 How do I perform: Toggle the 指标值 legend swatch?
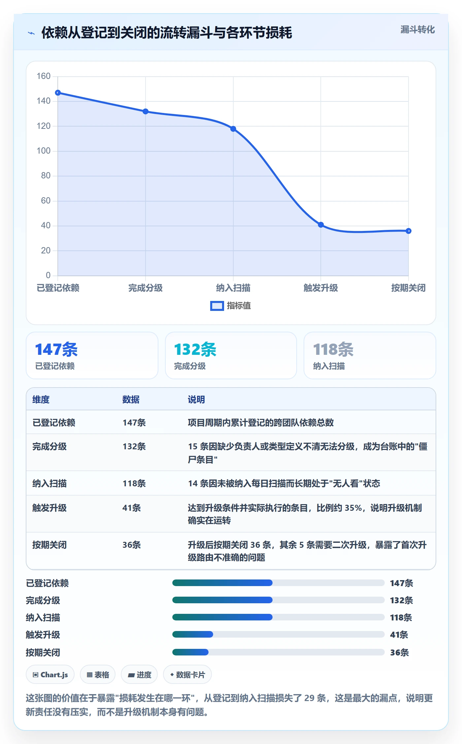point(217,306)
